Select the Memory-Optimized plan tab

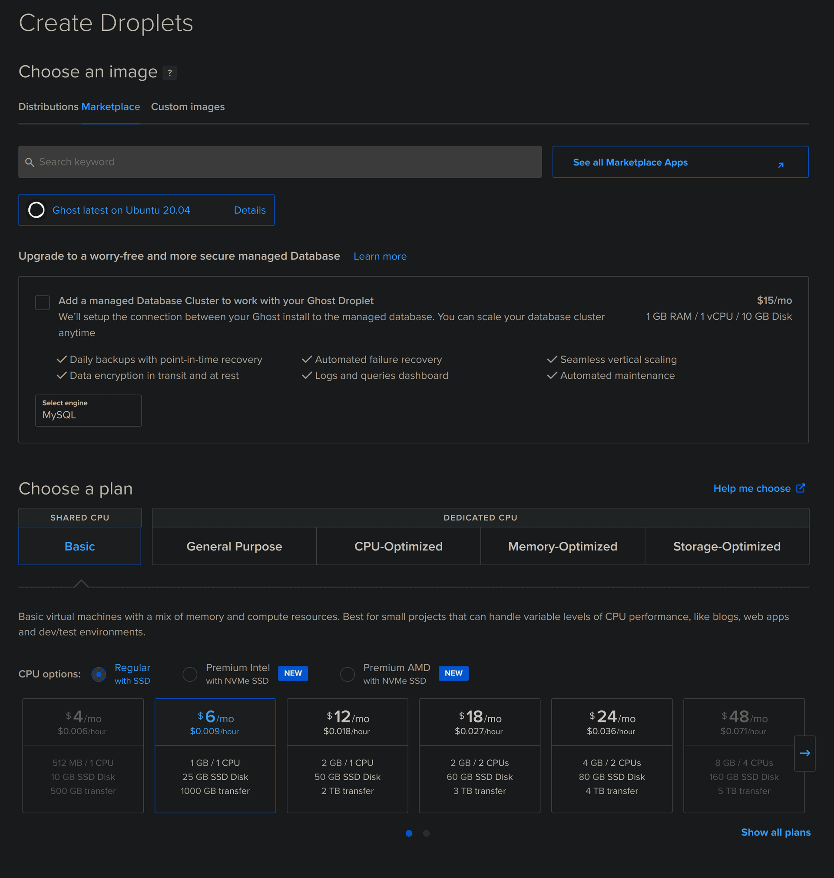[x=563, y=546]
